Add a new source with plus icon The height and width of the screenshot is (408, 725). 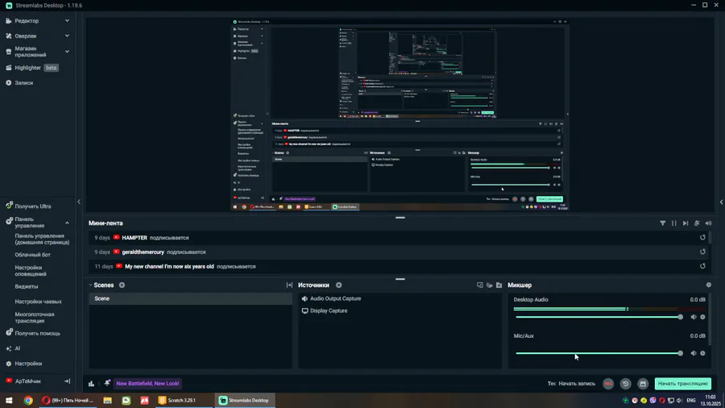(x=339, y=285)
